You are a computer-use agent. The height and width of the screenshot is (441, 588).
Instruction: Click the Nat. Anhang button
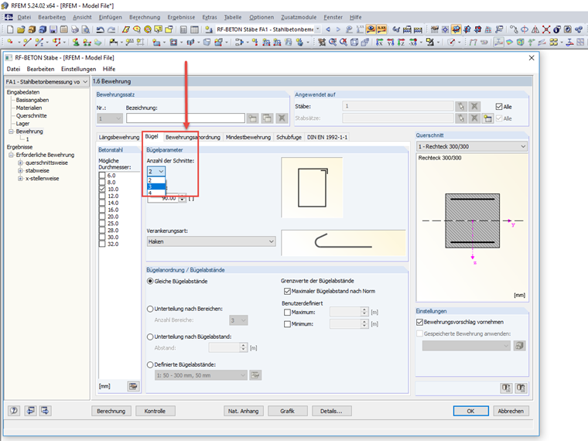(x=244, y=411)
